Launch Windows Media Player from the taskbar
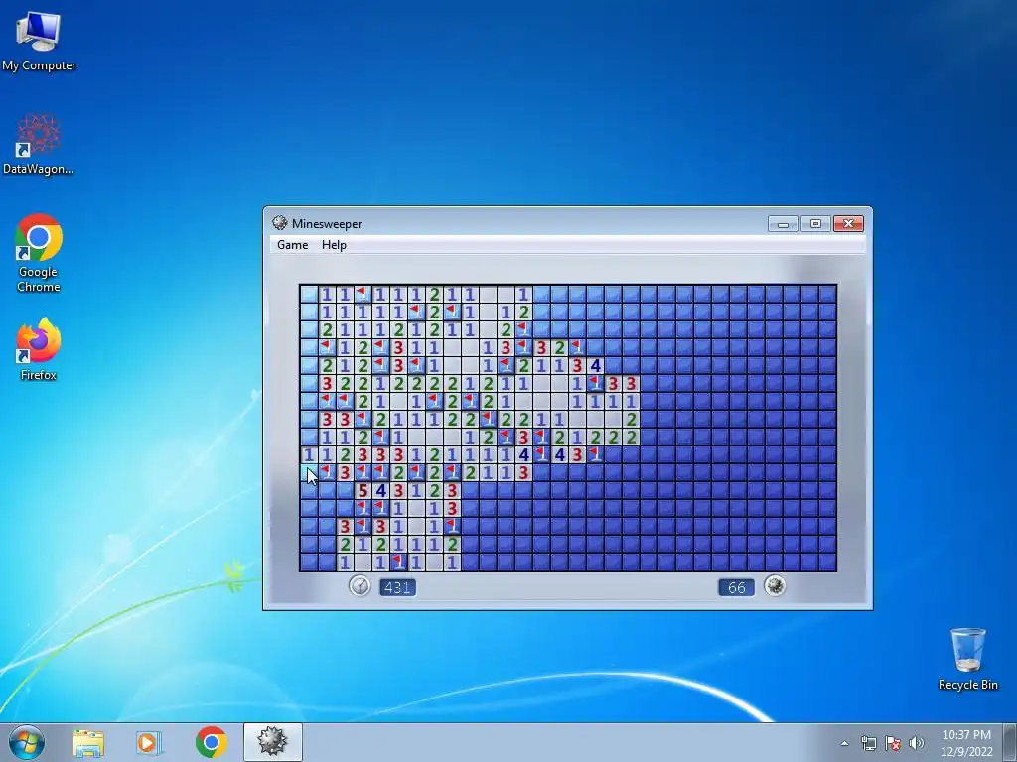 pyautogui.click(x=148, y=742)
